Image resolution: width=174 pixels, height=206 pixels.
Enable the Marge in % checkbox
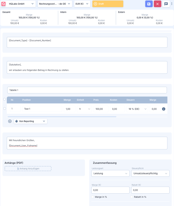point(93,197)
